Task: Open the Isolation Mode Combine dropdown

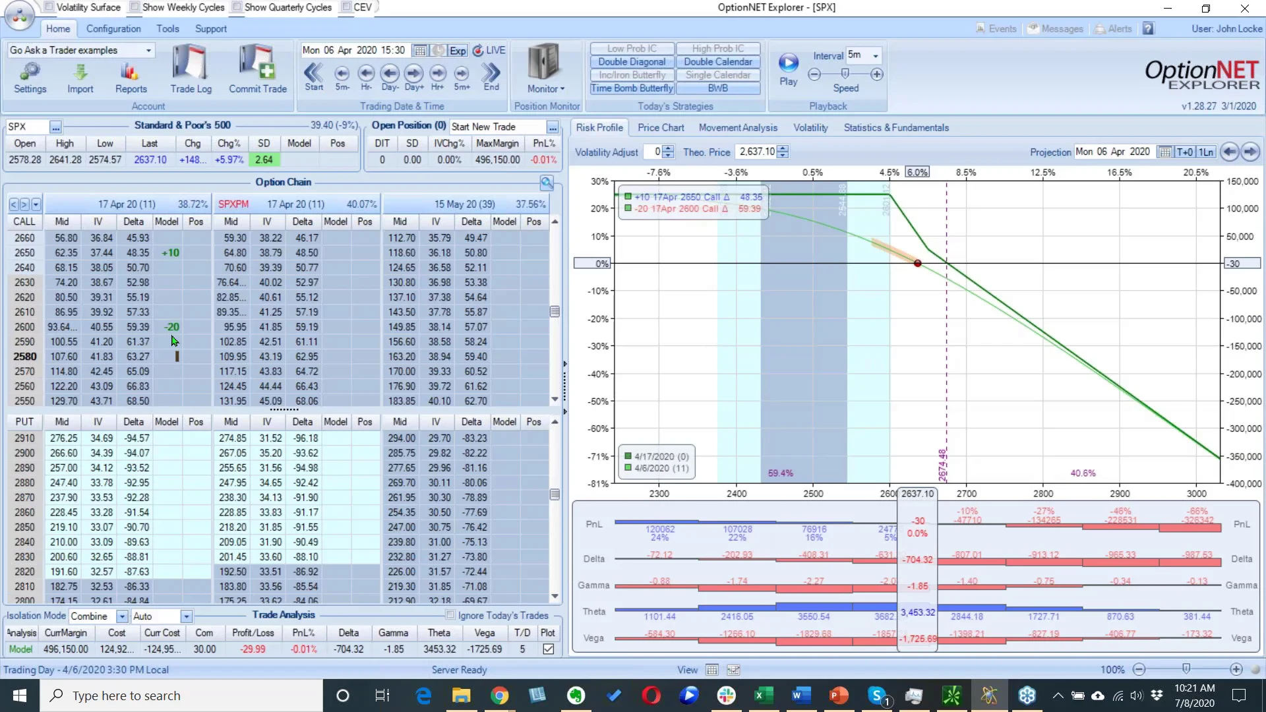Action: (122, 616)
